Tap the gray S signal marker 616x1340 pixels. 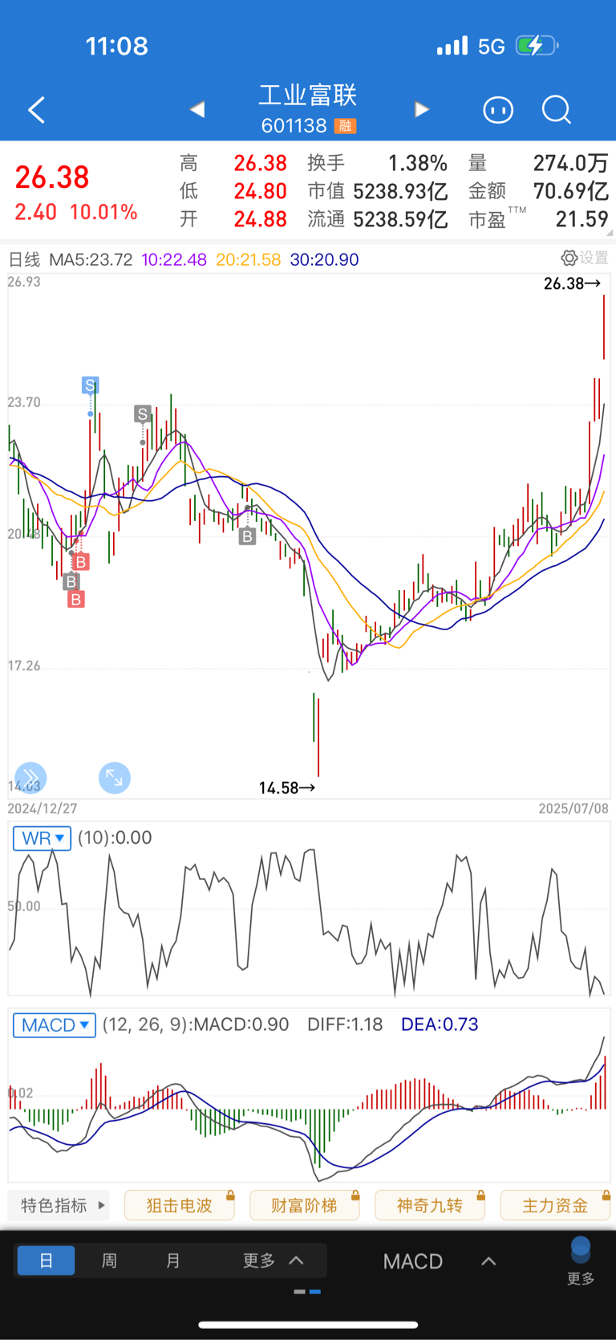143,414
